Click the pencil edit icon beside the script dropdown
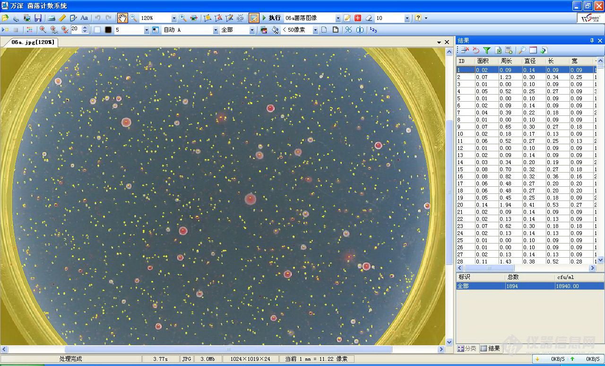Screen dimensions: 605x366 pos(347,18)
